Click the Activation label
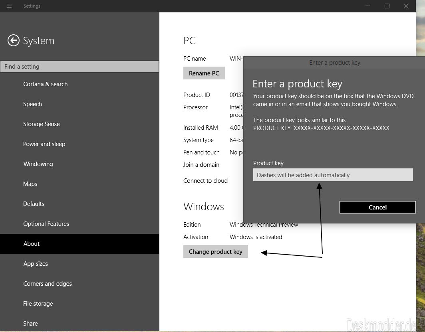This screenshot has height=332, width=425. pyautogui.click(x=196, y=237)
